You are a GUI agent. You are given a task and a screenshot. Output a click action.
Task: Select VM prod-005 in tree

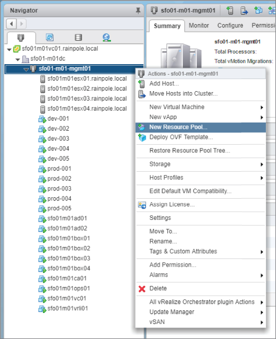point(59,208)
